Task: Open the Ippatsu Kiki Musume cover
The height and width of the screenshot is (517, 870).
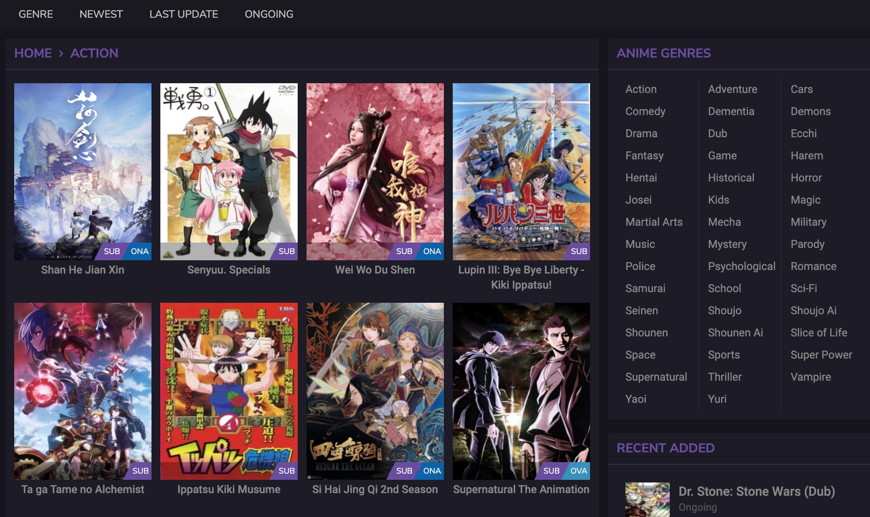Action: [x=229, y=391]
